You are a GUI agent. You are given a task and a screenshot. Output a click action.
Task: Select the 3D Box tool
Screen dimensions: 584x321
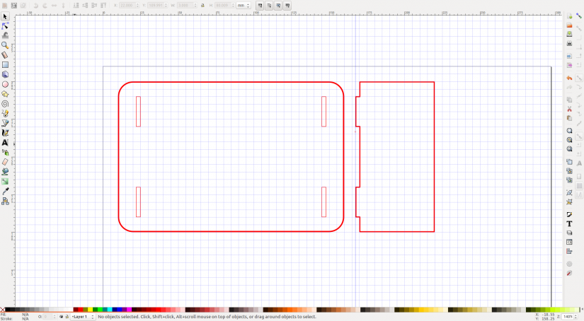5,74
